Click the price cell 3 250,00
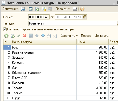118x101 pixels. coord(92,88)
